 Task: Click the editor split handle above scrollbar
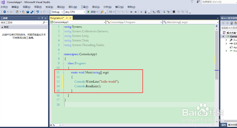coord(217,26)
